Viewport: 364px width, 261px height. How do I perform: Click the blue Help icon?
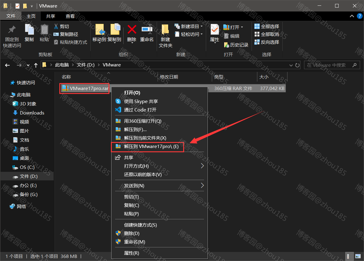click(359, 16)
